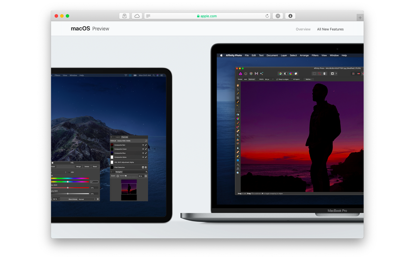
Task: Select the Zoom magnifier tool at toolbar bottom
Action: tap(238, 172)
